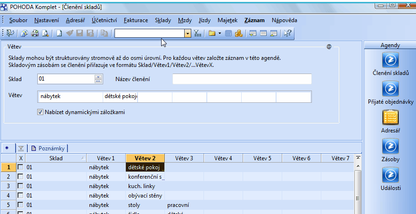Click the print reports toolbar icon
The image size is (416, 214).
(x=24, y=33)
